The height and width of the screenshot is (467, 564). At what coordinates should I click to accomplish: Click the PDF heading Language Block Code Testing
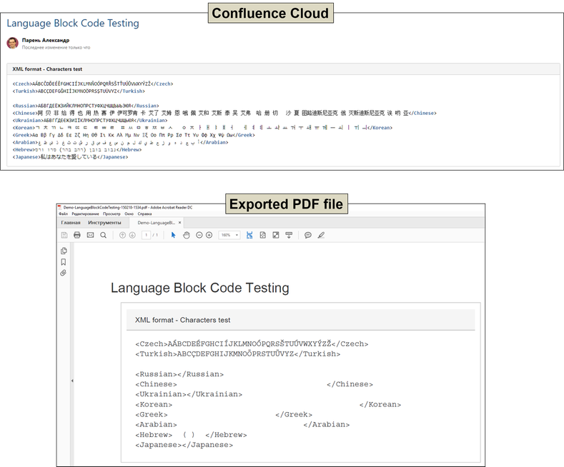[200, 288]
